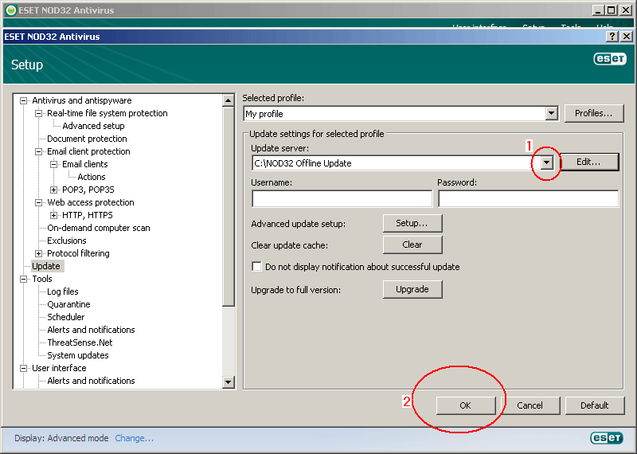Click the ESET logo in the Setup header
The height and width of the screenshot is (454, 637).
(x=610, y=59)
